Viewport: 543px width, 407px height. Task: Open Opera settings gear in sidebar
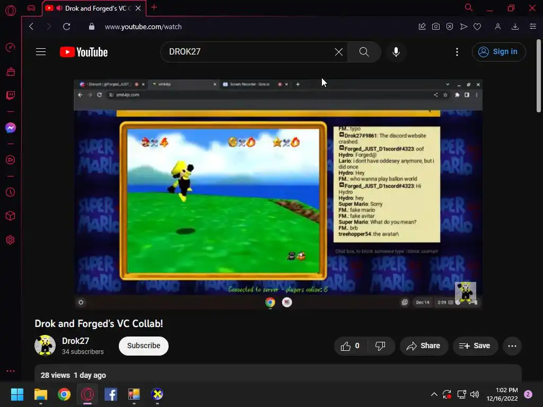coord(11,240)
